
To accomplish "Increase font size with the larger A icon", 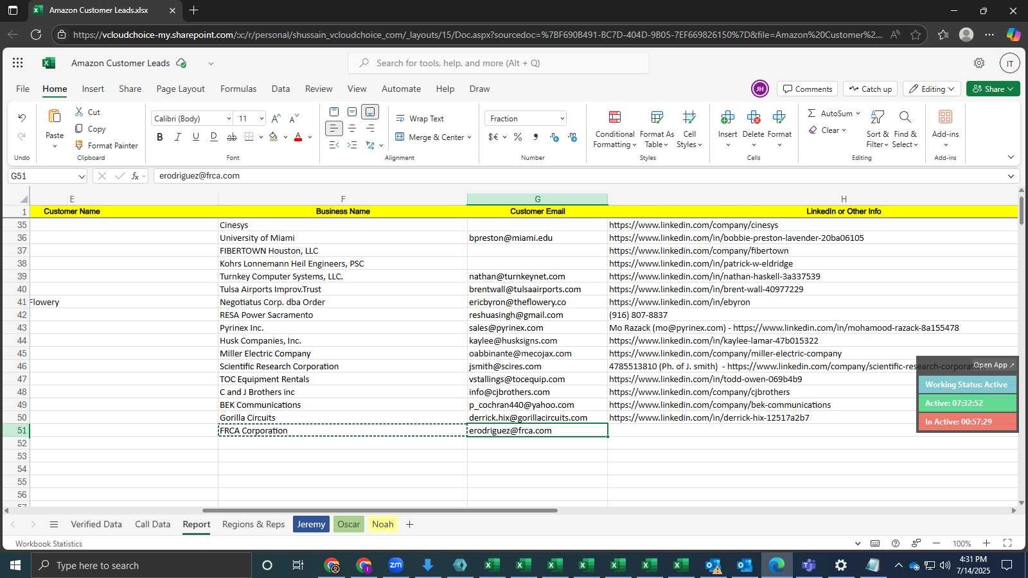I will tap(276, 119).
